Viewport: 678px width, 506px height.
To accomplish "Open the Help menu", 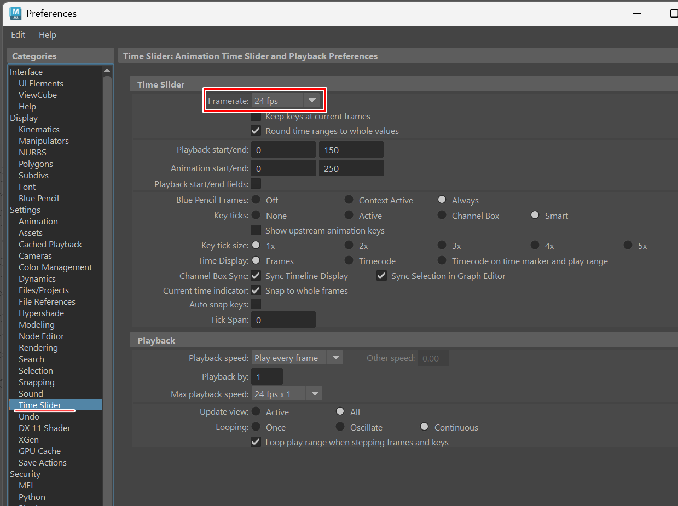I will (48, 34).
